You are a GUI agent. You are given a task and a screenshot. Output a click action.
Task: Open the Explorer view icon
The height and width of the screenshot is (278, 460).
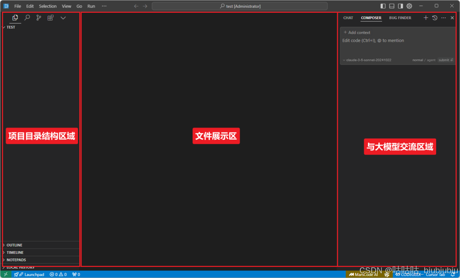15,17
